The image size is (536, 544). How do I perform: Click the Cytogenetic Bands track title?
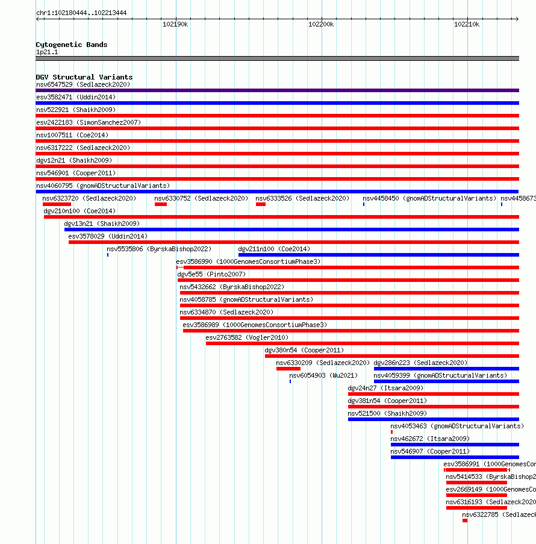click(x=72, y=45)
